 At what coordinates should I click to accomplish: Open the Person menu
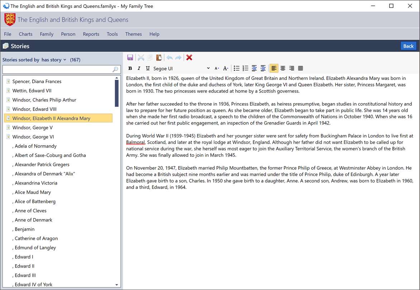click(x=68, y=34)
